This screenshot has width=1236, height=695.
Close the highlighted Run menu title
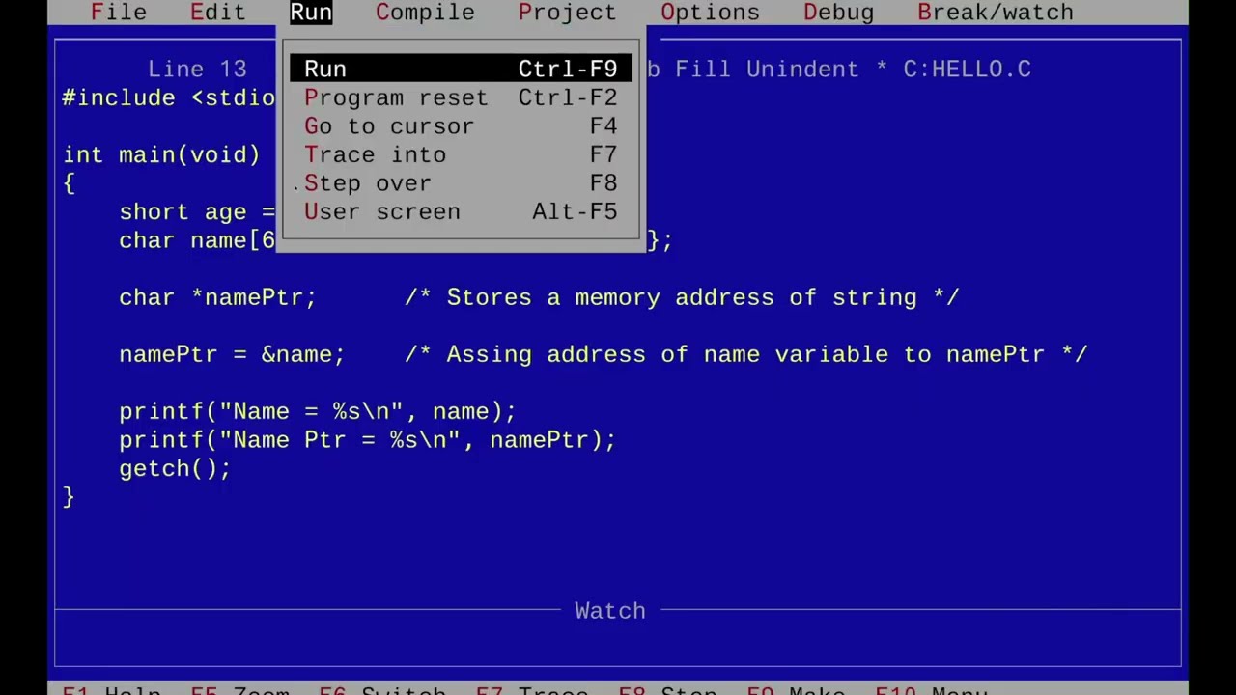(311, 13)
